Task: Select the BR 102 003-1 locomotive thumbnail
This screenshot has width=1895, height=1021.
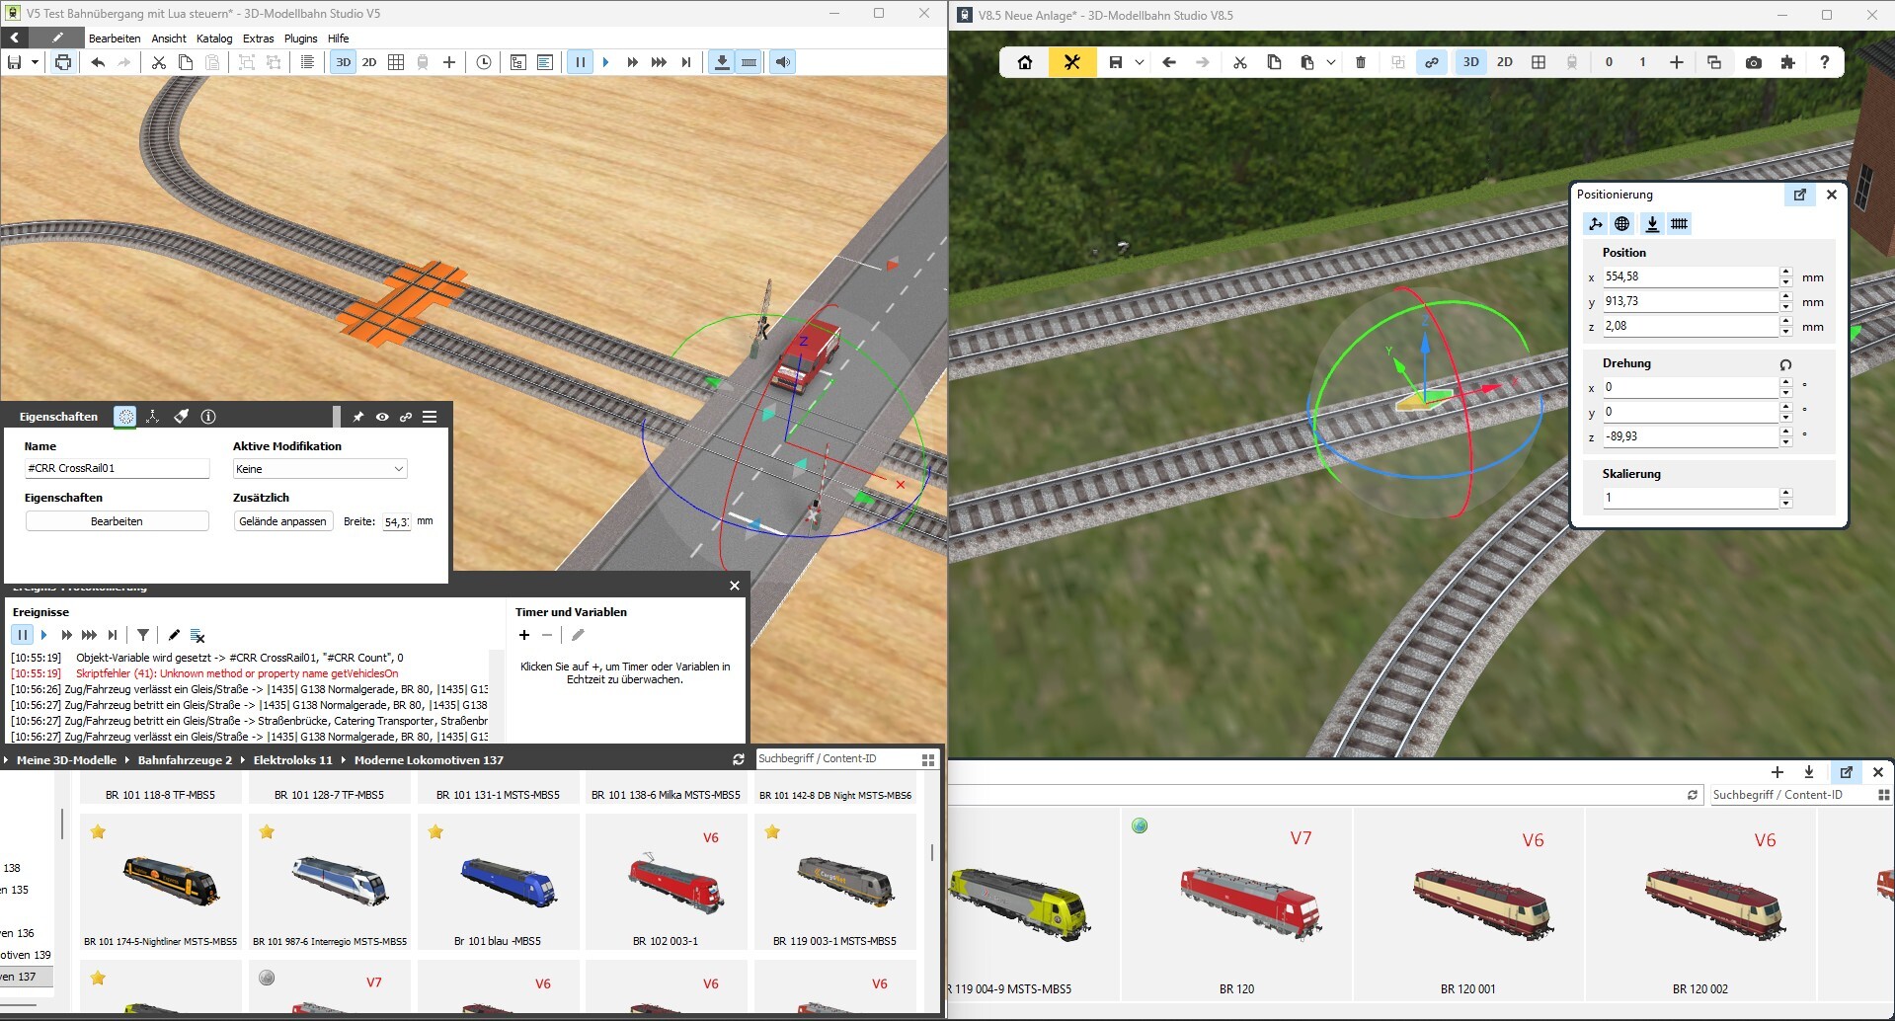Action: (x=666, y=884)
